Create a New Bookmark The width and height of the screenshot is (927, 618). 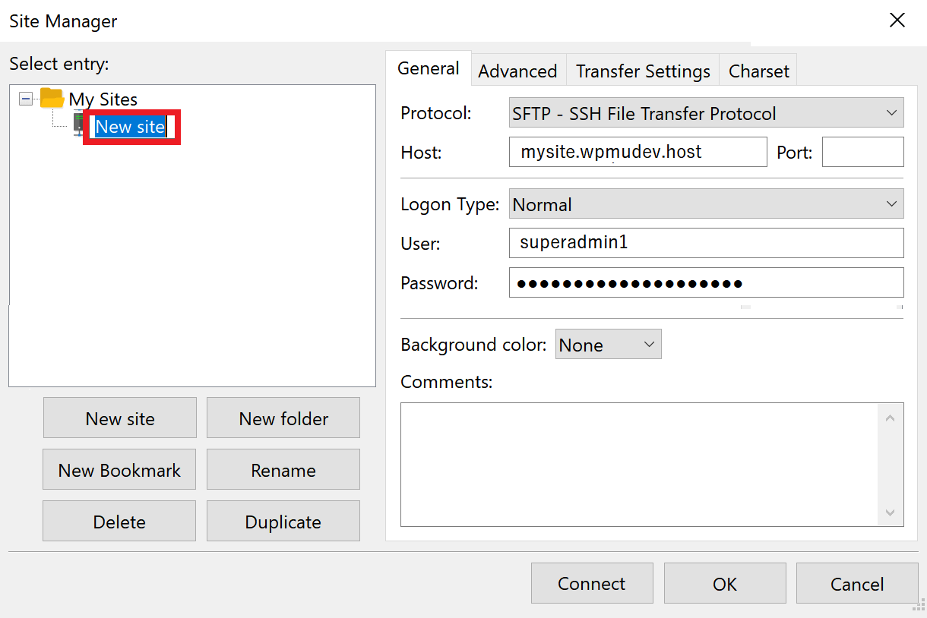(119, 470)
